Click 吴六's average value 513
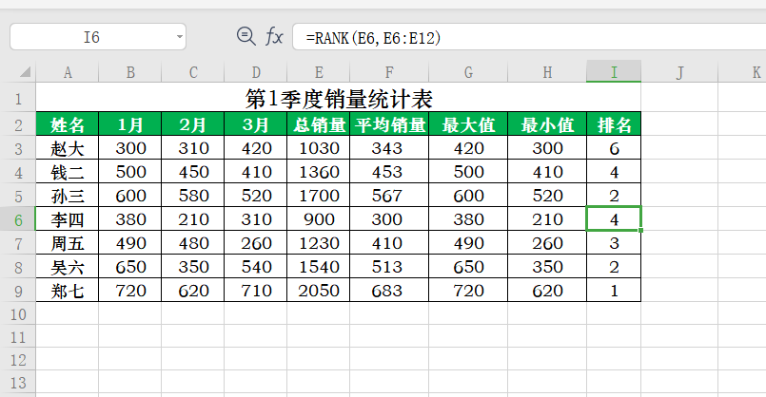This screenshot has height=397, width=766. coord(389,267)
